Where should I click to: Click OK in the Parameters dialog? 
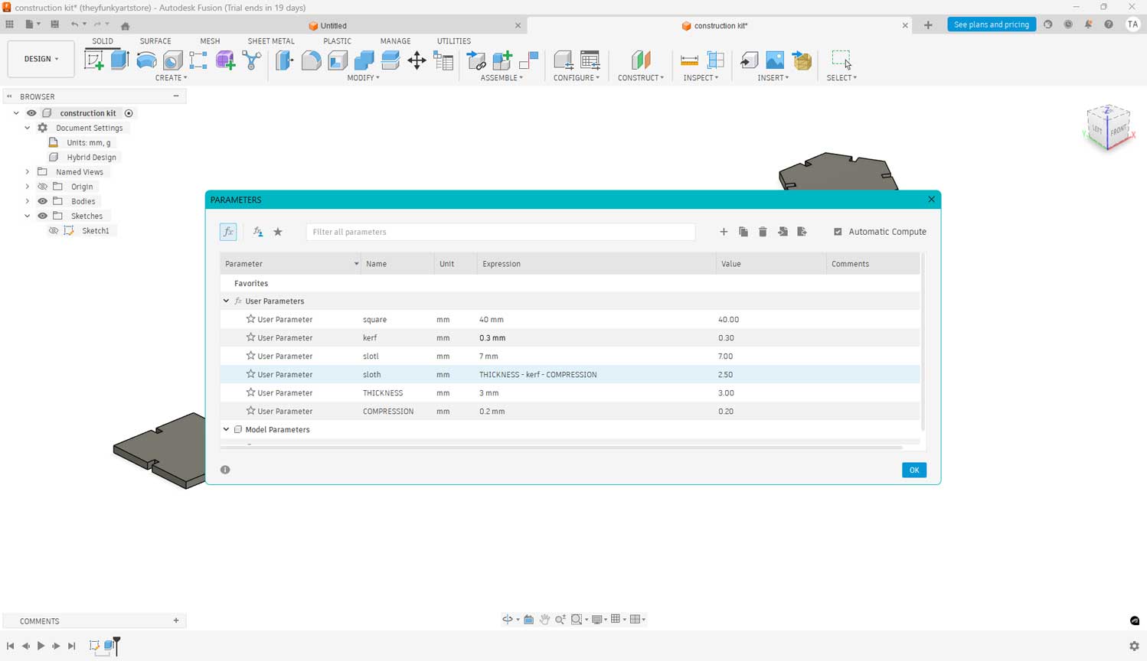[x=914, y=470]
